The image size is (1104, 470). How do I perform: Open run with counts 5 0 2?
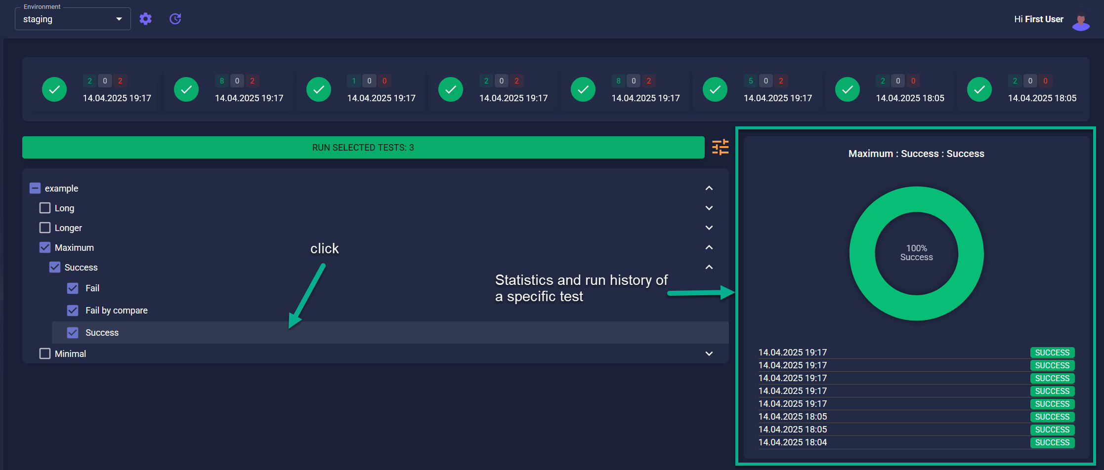tap(758, 89)
